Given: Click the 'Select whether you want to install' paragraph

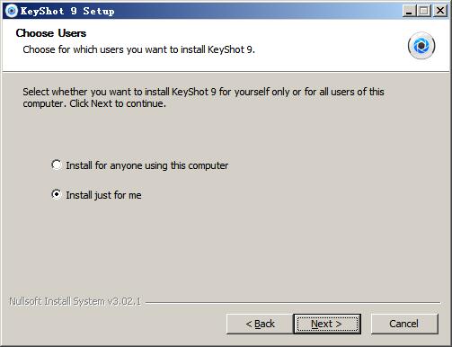Looking at the screenshot, I should [203, 97].
